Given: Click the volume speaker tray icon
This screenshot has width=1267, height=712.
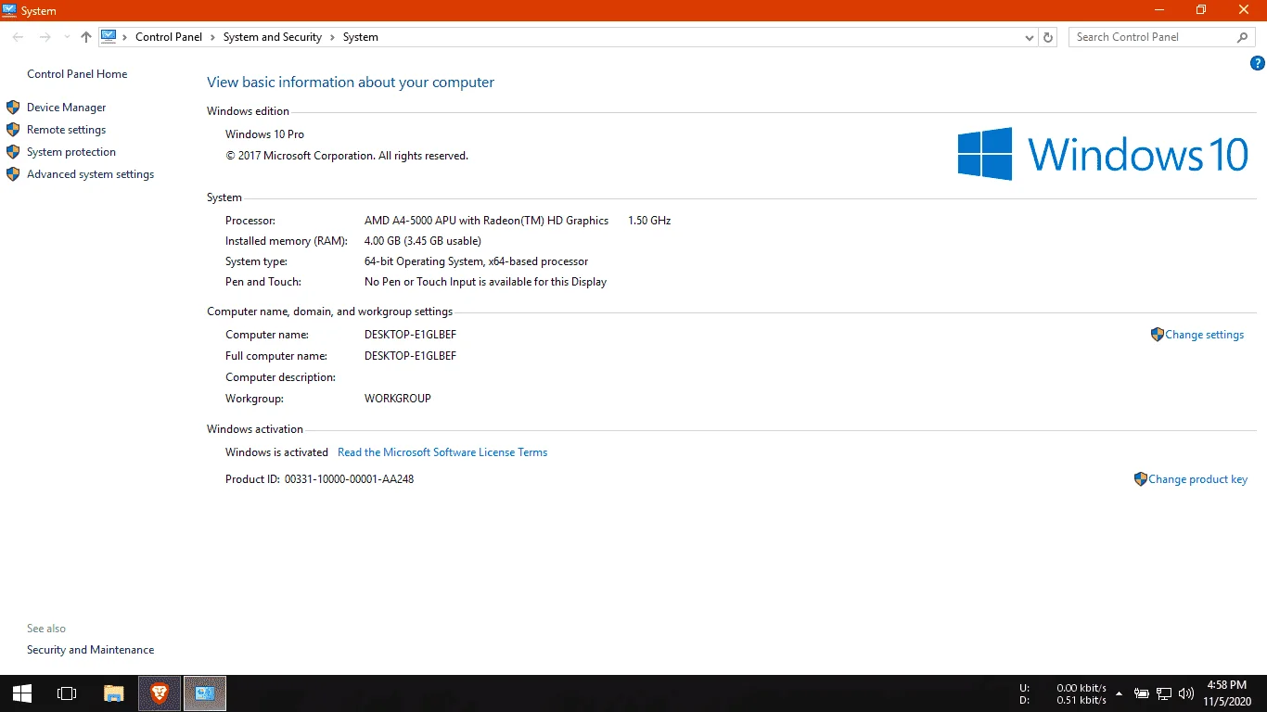Looking at the screenshot, I should click(1186, 693).
